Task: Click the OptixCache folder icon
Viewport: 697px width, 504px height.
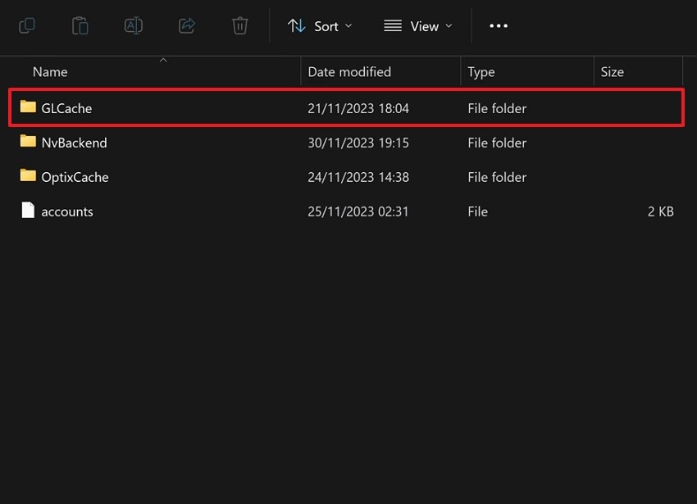Action: [x=26, y=176]
